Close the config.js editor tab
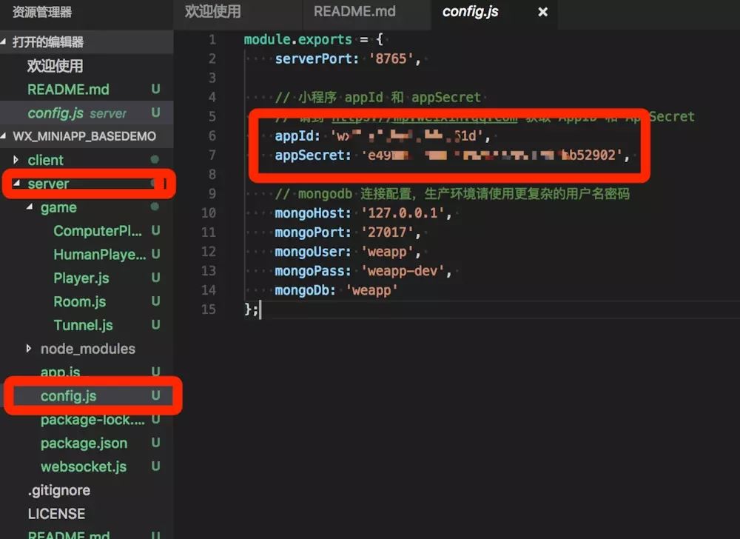The height and width of the screenshot is (539, 740). pyautogui.click(x=542, y=12)
